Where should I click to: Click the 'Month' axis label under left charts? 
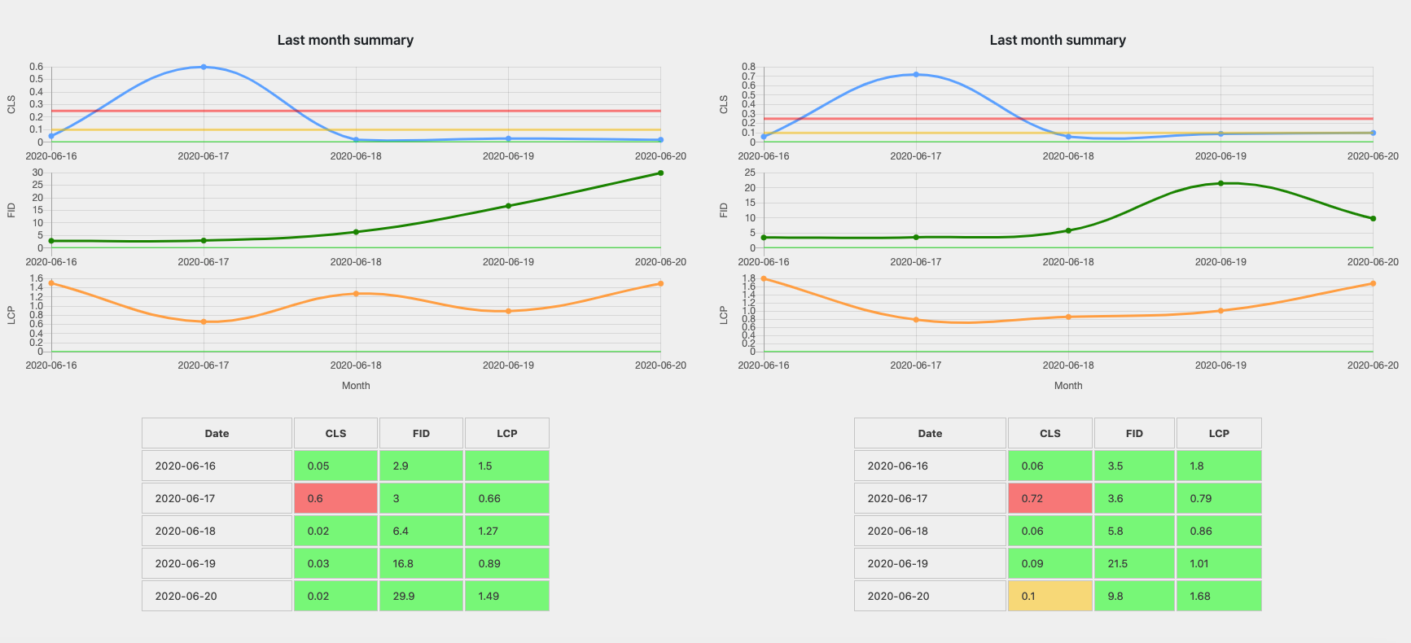[x=356, y=386]
